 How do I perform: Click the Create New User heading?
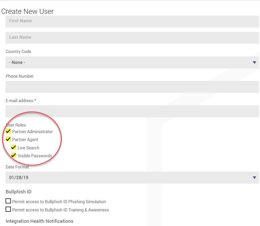(x=28, y=11)
